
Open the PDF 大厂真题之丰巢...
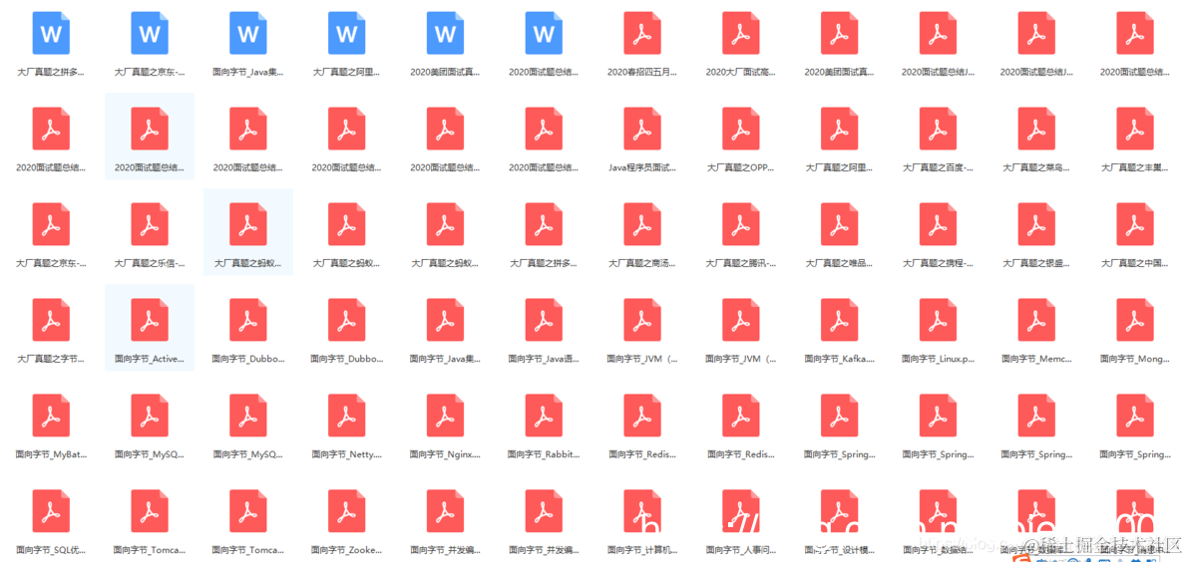click(1135, 129)
